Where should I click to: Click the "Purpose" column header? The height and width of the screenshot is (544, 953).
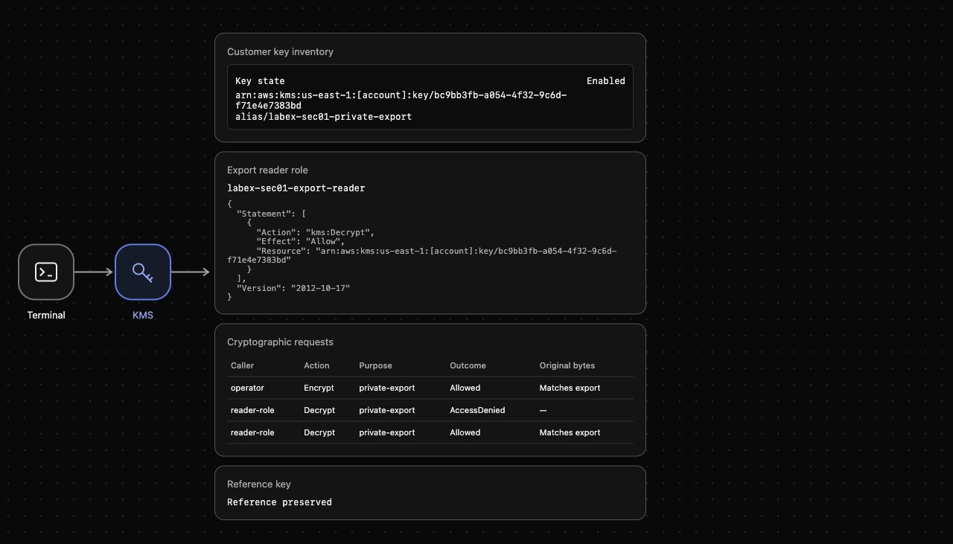375,366
